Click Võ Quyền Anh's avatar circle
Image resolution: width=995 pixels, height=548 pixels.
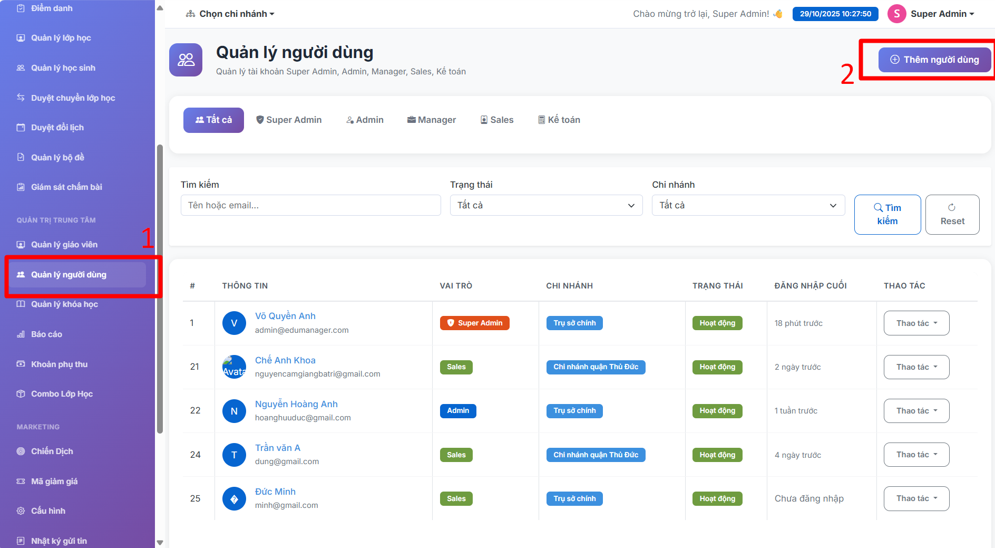coord(234,323)
